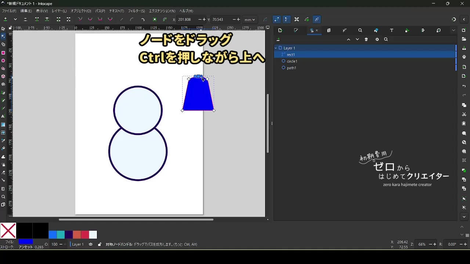The width and height of the screenshot is (470, 264).
Task: Pick the Text tool in the left toolbox
Action: [3, 116]
